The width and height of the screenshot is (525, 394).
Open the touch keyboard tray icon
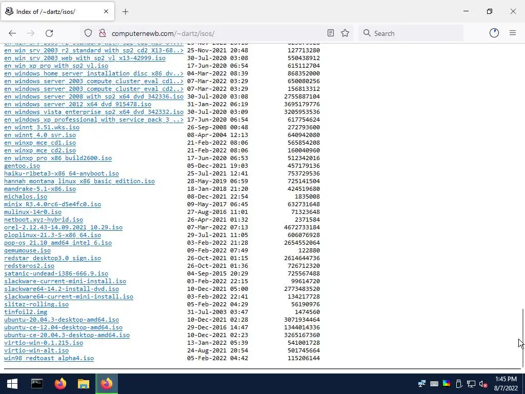click(x=434, y=384)
